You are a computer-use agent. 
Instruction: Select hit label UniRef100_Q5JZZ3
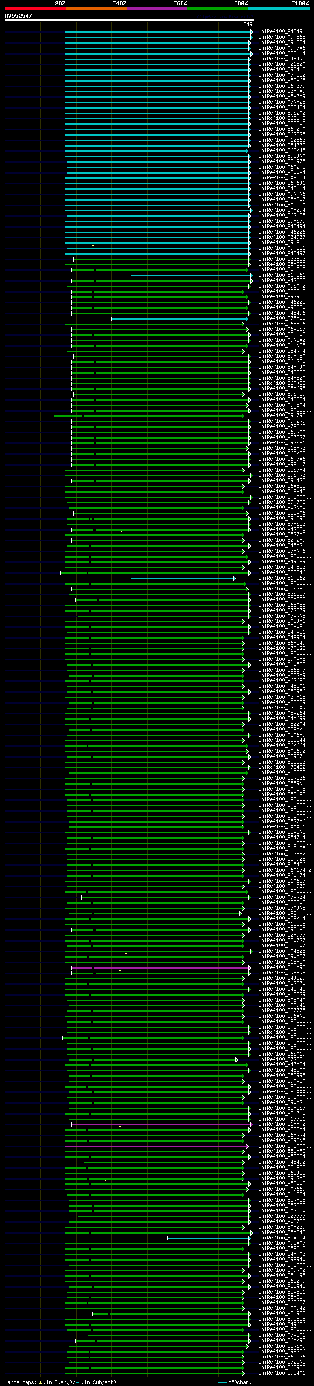click(x=282, y=145)
